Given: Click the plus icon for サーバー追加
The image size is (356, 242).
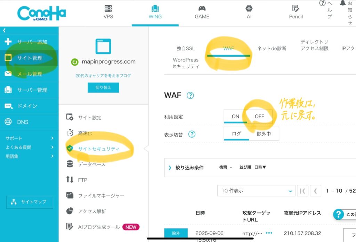Looking at the screenshot, I should click(8, 41).
